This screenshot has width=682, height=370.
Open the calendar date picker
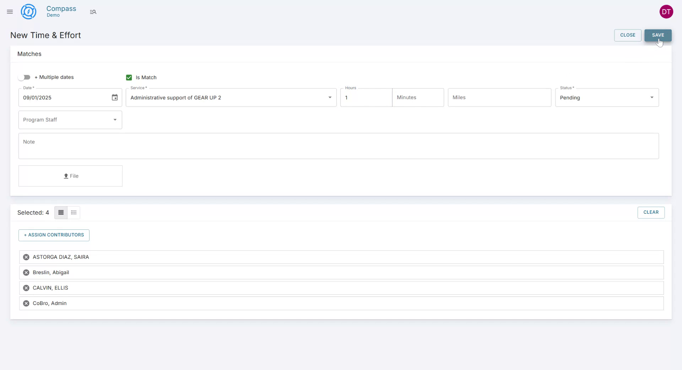click(114, 97)
